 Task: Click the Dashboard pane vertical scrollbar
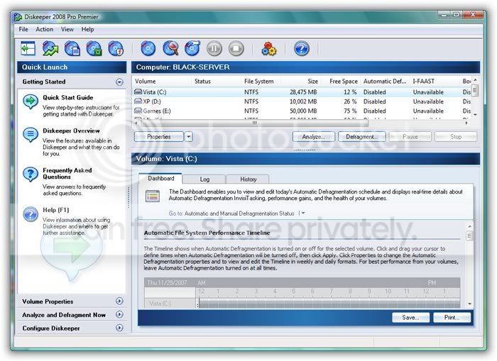point(469,265)
